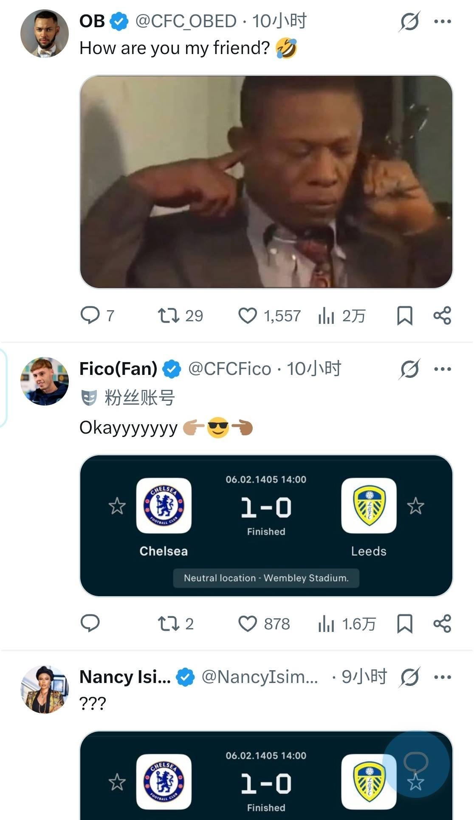
Task: Like OB's tweet with 1,557 likes
Action: pyautogui.click(x=248, y=316)
